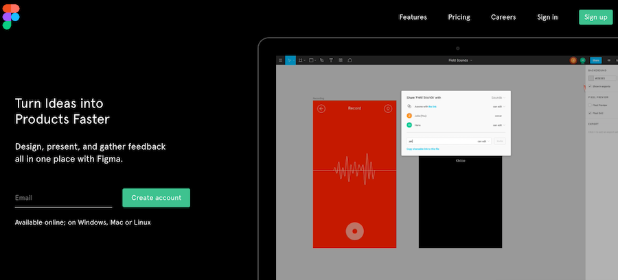Image resolution: width=618 pixels, height=280 pixels.
Task: Open the Pricing page
Action: (459, 17)
